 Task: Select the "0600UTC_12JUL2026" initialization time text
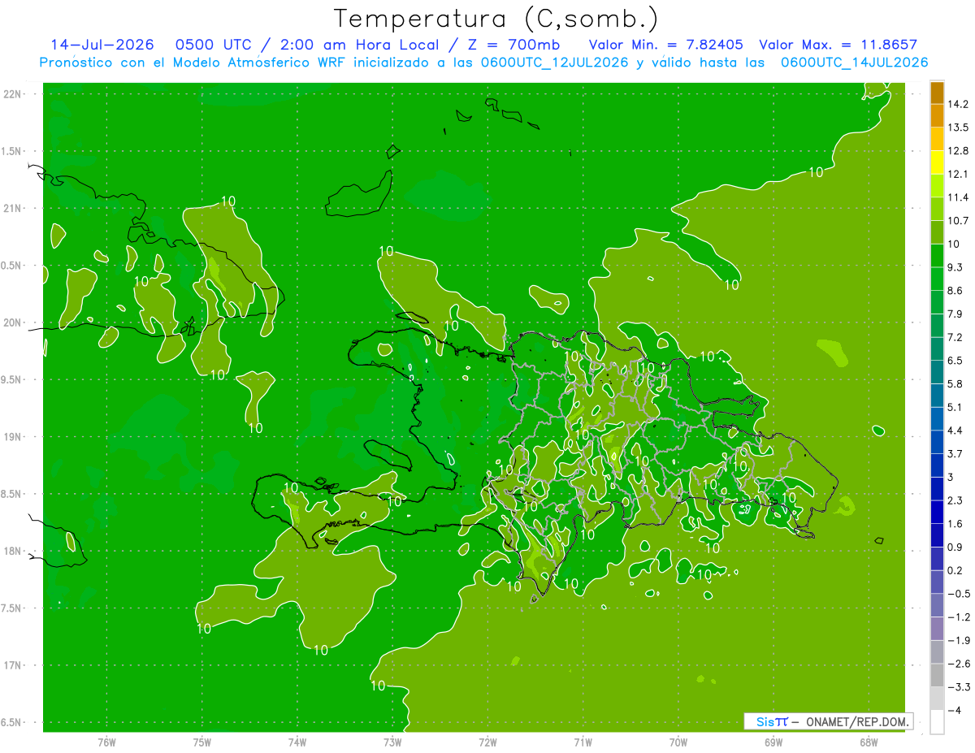click(x=552, y=63)
